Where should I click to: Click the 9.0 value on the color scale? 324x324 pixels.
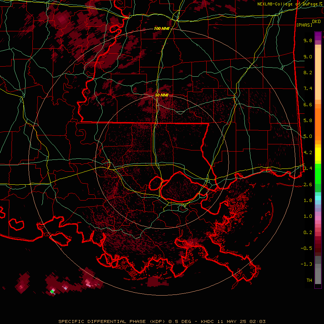(308, 57)
